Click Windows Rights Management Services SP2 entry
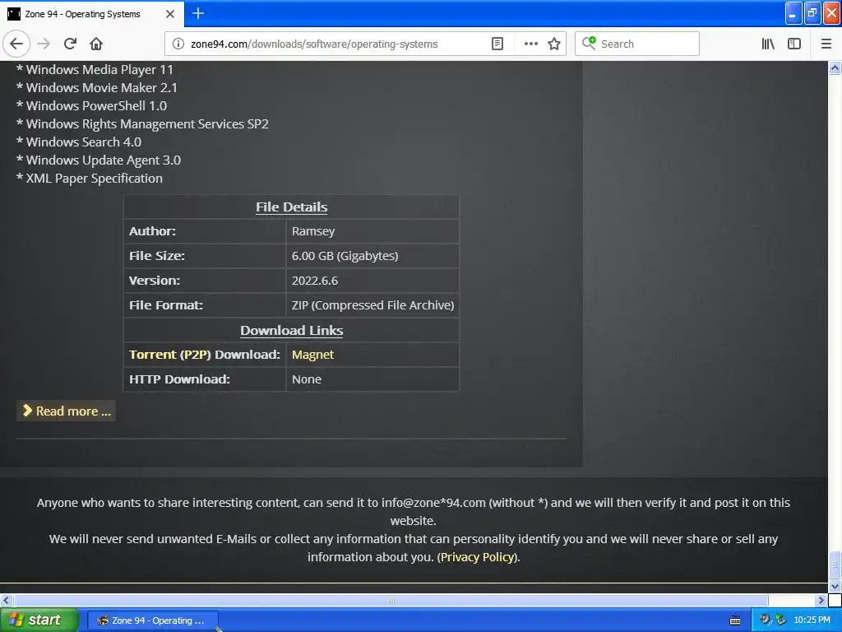Screen dimensions: 842x632 click(142, 124)
